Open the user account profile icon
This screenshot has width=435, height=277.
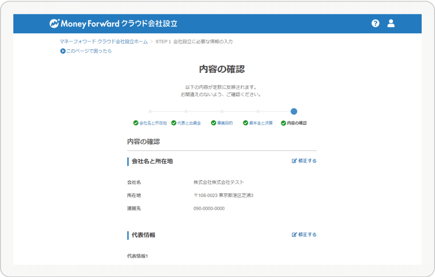391,24
